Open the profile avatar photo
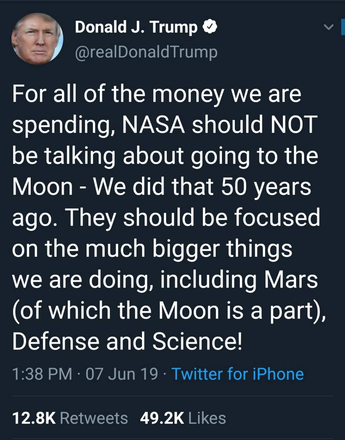Viewport: 345px width, 440px height. [37, 39]
